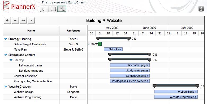The width and height of the screenshot is (207, 104).
Task: Click Steve J assignee for Strategy Planning
Action: click(74, 39)
